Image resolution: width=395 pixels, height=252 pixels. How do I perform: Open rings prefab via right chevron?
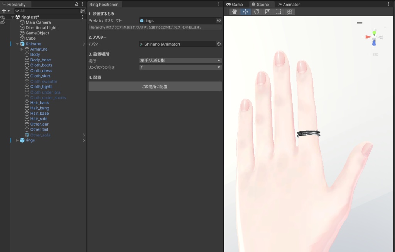click(x=84, y=140)
